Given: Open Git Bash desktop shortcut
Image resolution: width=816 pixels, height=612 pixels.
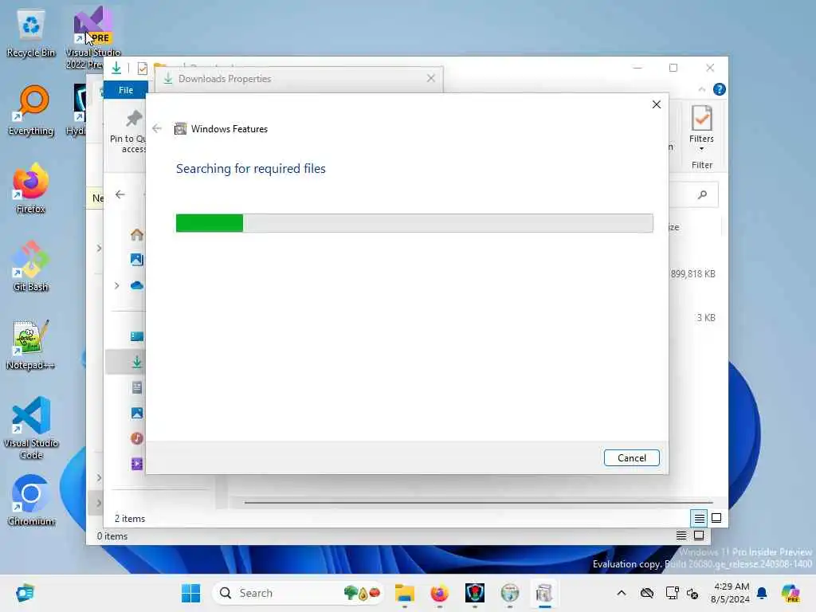Looking at the screenshot, I should click(31, 266).
